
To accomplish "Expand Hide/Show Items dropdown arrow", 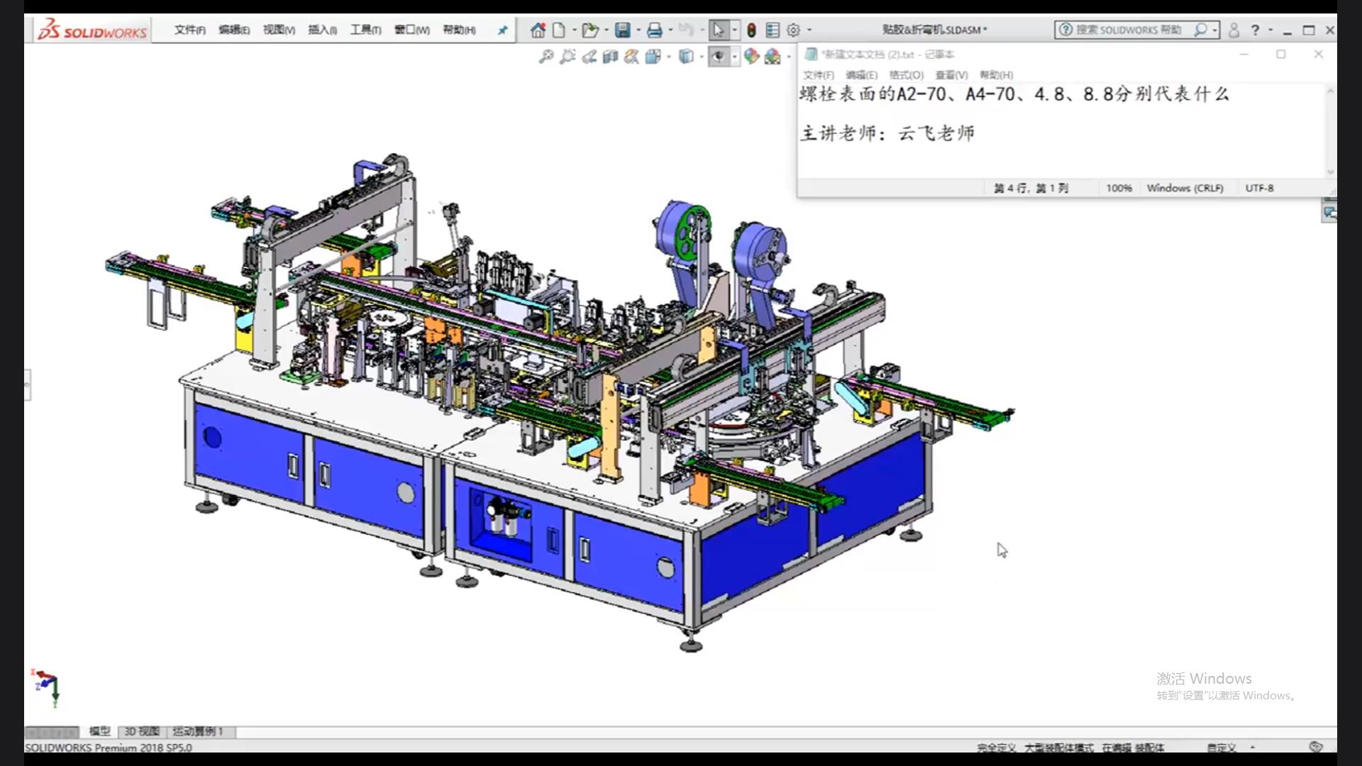I will tap(734, 57).
